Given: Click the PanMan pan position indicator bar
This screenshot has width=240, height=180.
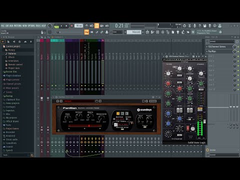Looking at the screenshot, I should click(x=85, y=126).
